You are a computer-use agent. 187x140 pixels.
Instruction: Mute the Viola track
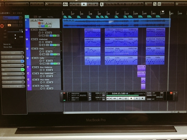point(33,49)
